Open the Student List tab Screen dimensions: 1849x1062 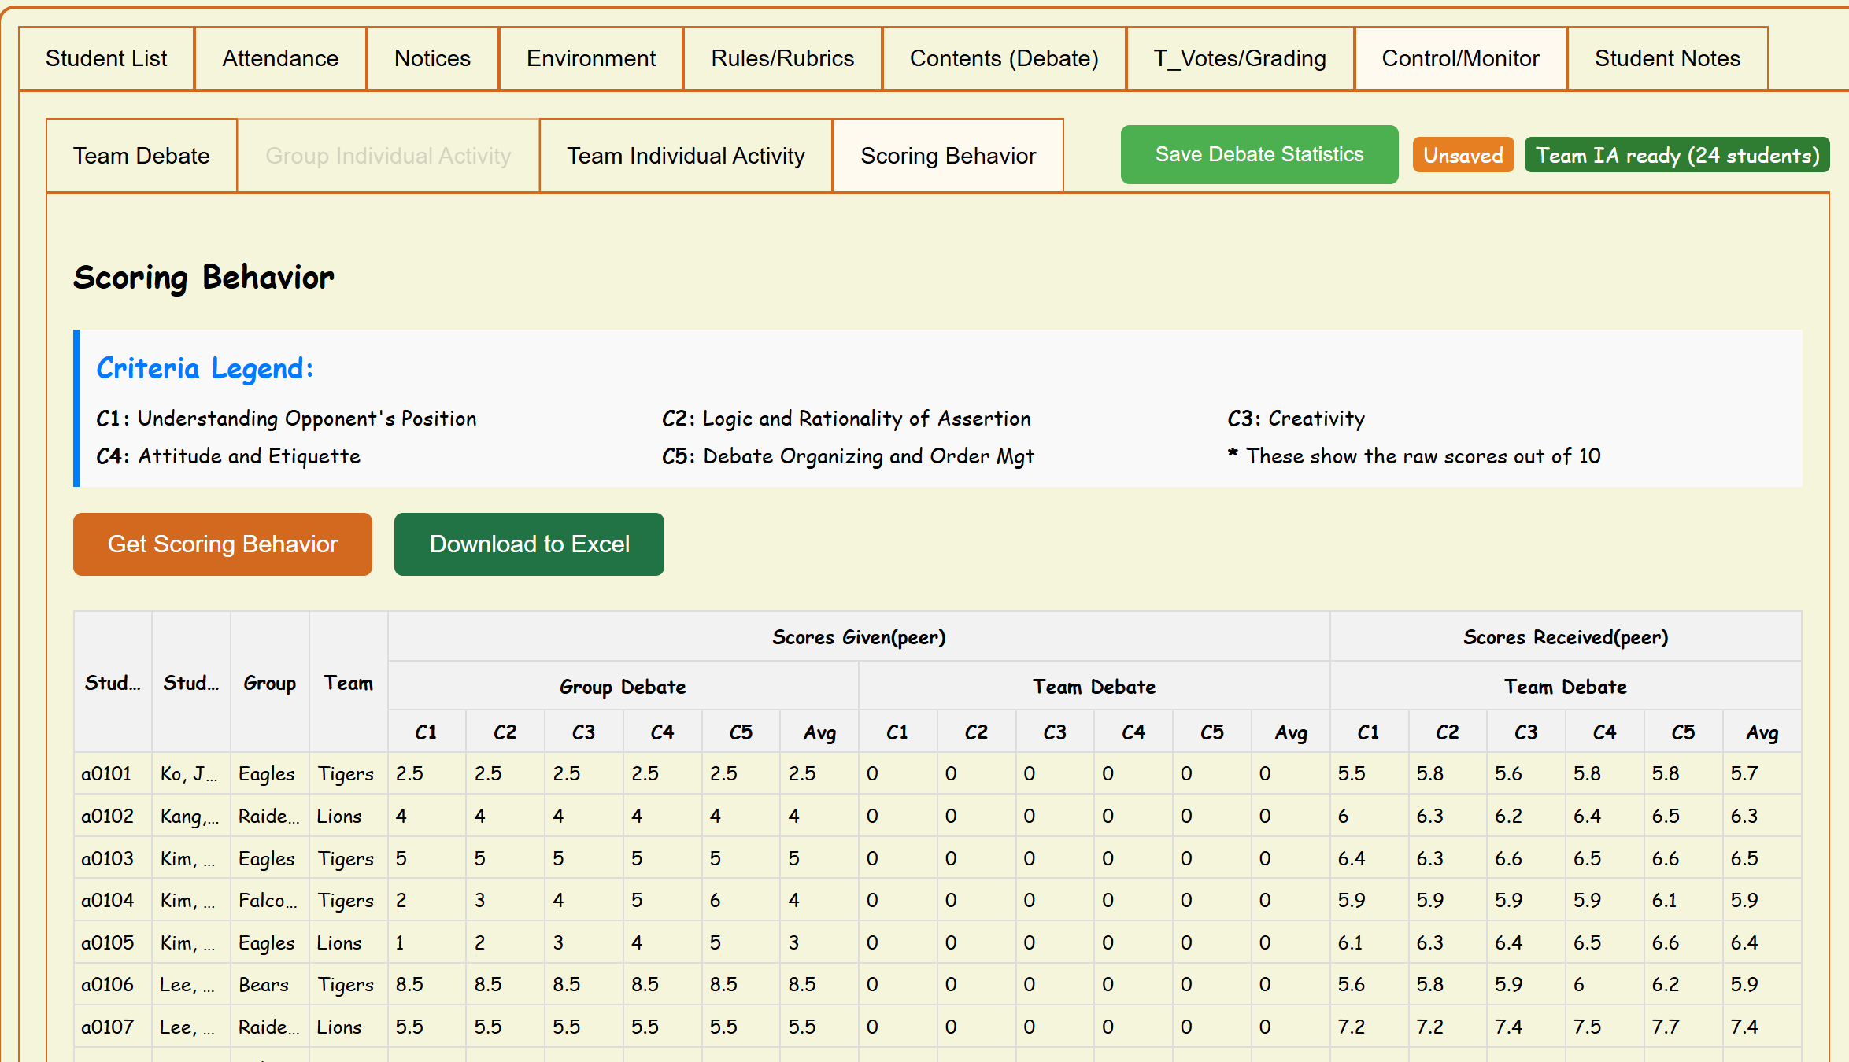[106, 58]
